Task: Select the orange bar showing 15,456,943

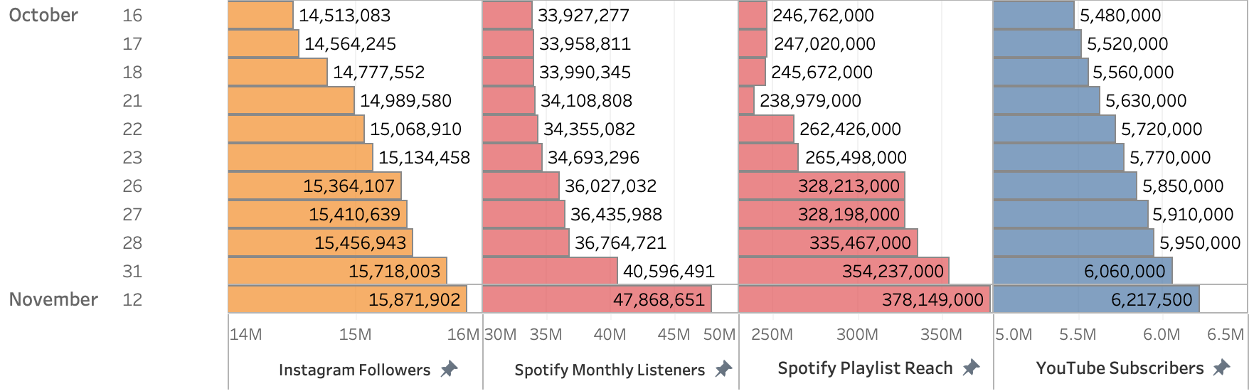Action: [320, 242]
